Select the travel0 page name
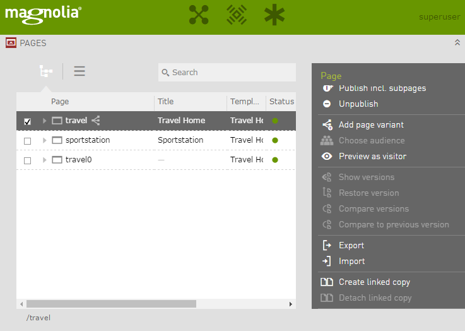The height and width of the screenshot is (331, 465). pos(78,159)
